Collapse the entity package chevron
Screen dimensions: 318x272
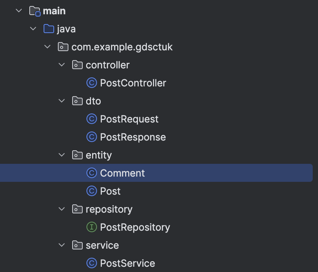click(x=62, y=155)
